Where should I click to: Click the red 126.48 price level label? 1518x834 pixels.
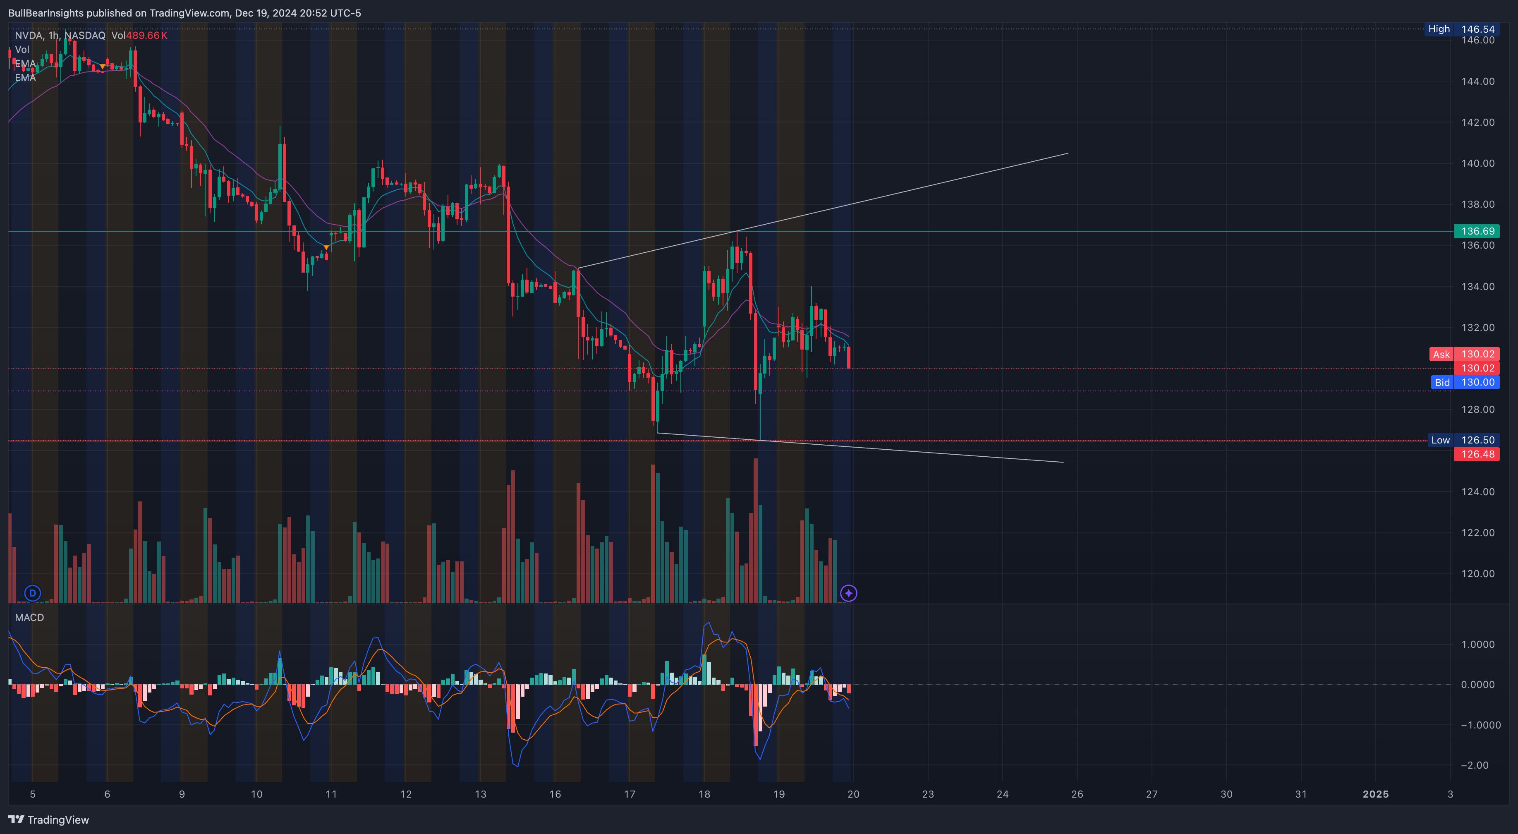(1477, 454)
